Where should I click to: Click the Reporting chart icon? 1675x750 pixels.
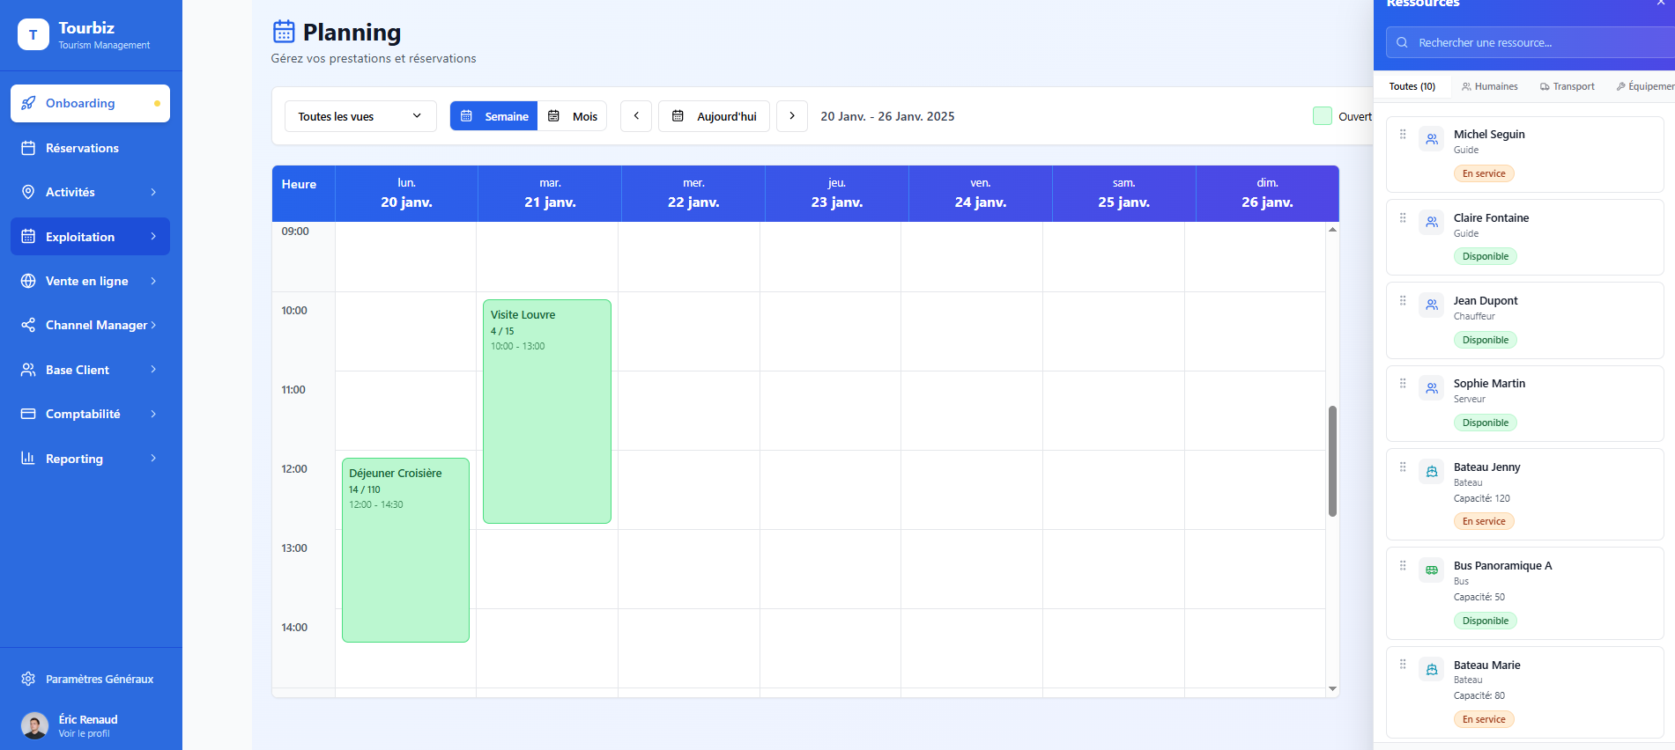click(28, 458)
